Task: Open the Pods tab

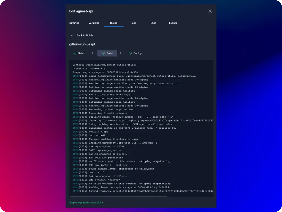Action: tap(134, 23)
